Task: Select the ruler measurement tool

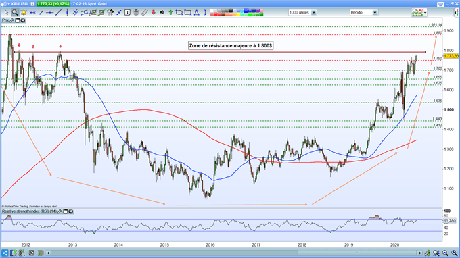Action: 145,13
